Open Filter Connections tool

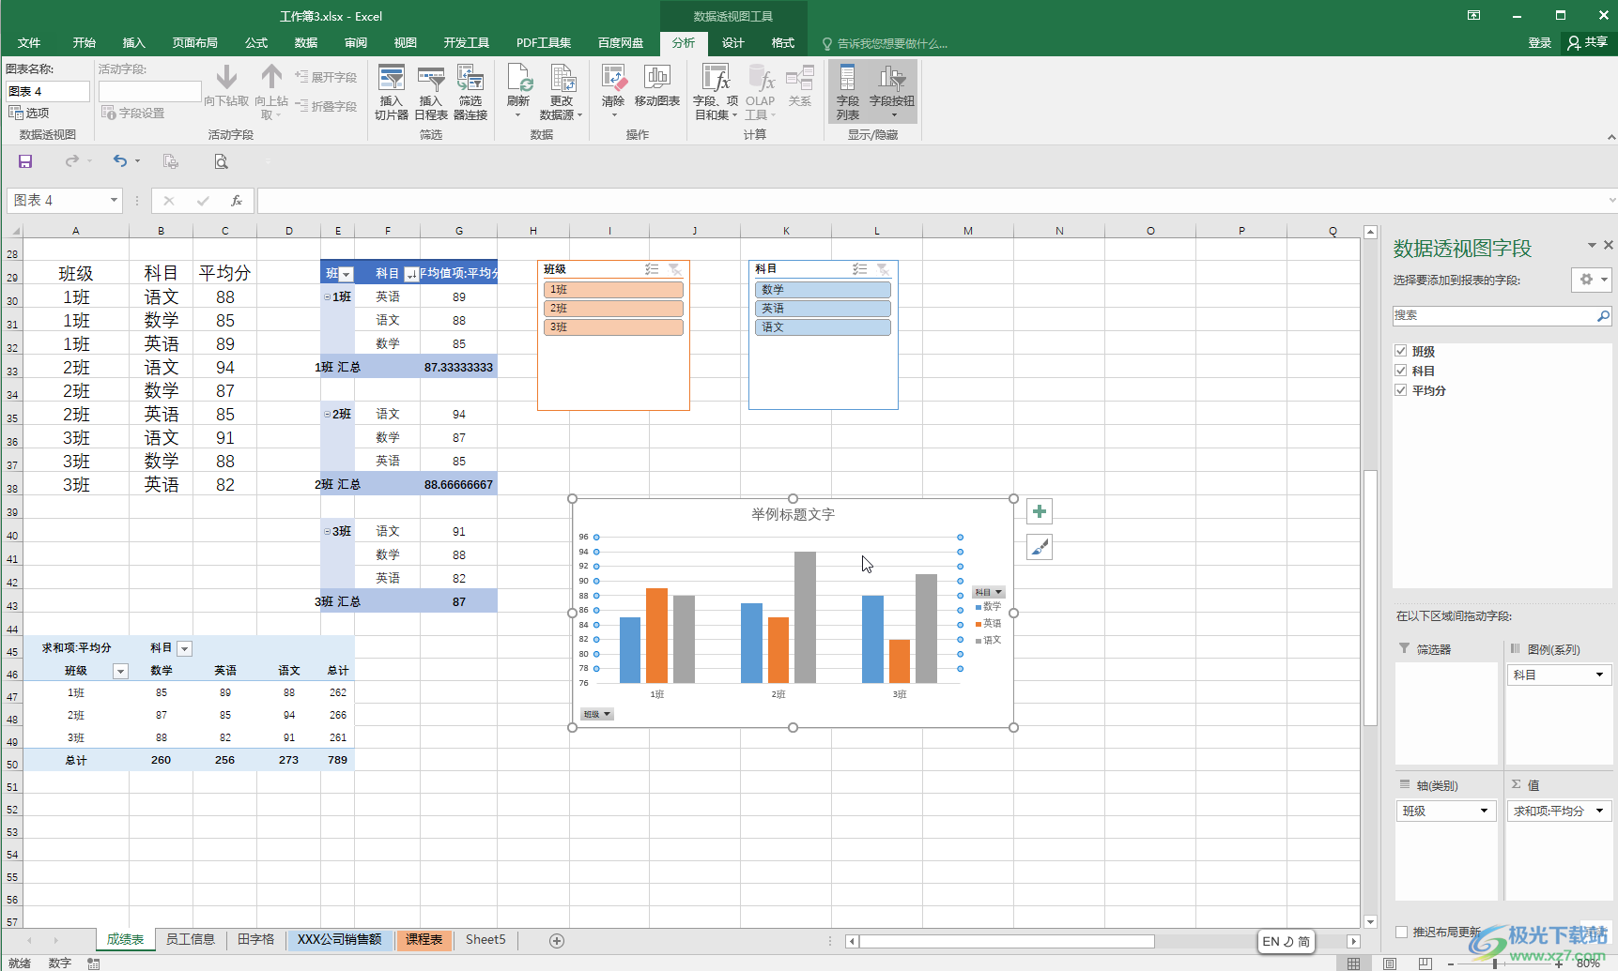470,92
